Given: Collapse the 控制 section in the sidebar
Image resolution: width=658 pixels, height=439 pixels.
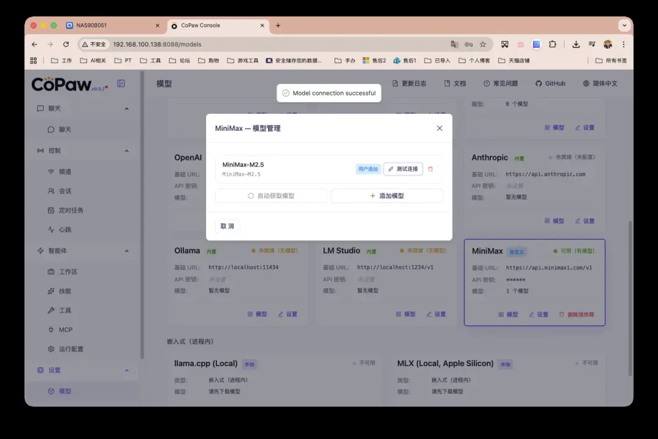Looking at the screenshot, I should 126,150.
